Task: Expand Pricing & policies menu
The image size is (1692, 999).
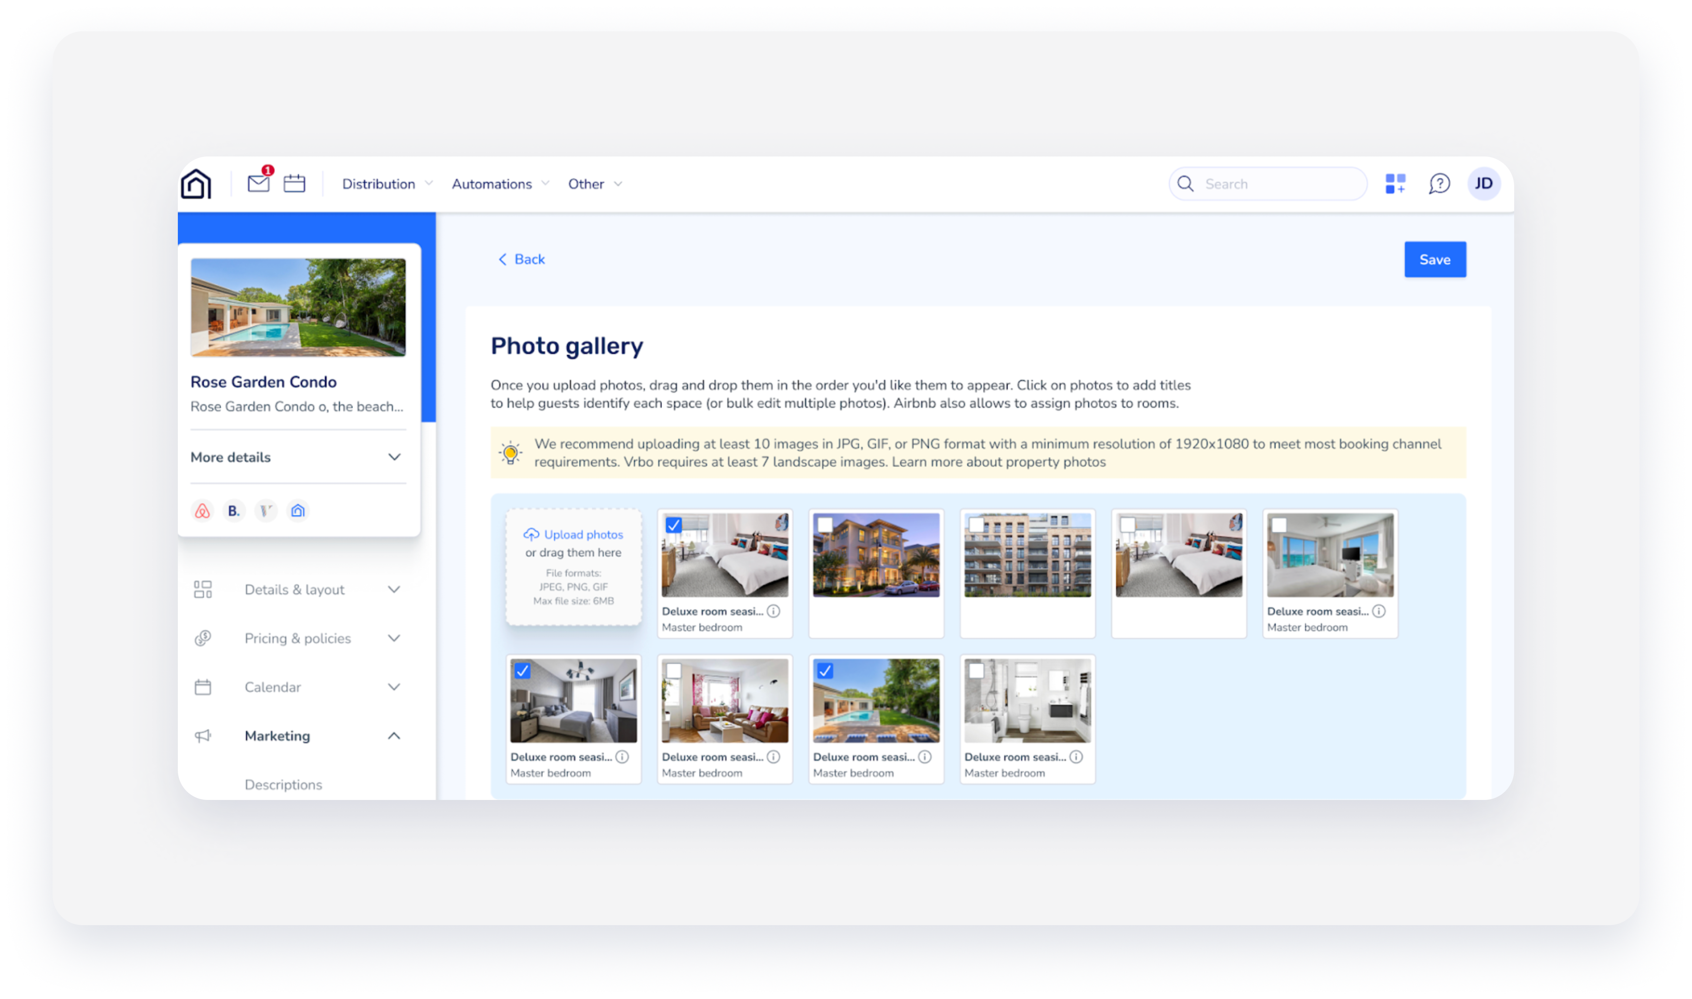Action: [x=297, y=638]
